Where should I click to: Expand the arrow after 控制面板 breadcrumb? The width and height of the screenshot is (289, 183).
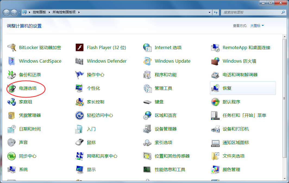point(49,12)
